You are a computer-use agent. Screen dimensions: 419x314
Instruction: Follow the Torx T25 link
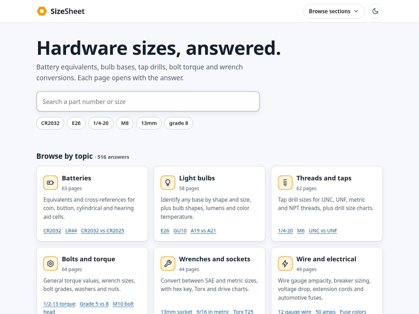click(243, 312)
